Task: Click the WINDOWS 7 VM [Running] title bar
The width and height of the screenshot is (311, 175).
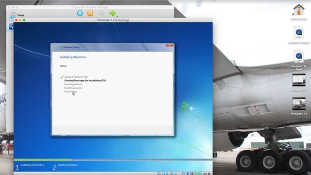Action: pos(113,20)
